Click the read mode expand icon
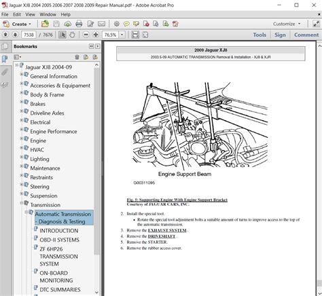 pyautogui.click(x=316, y=24)
